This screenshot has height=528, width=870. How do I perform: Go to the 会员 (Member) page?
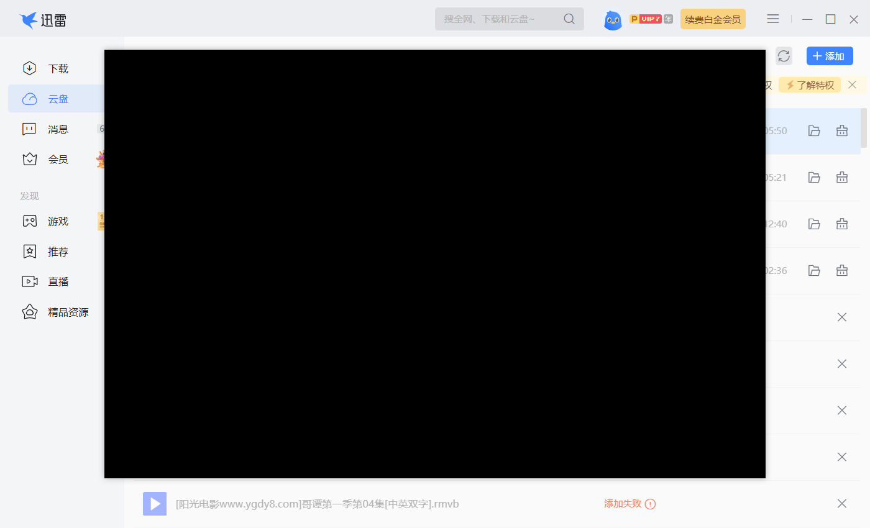coord(57,160)
